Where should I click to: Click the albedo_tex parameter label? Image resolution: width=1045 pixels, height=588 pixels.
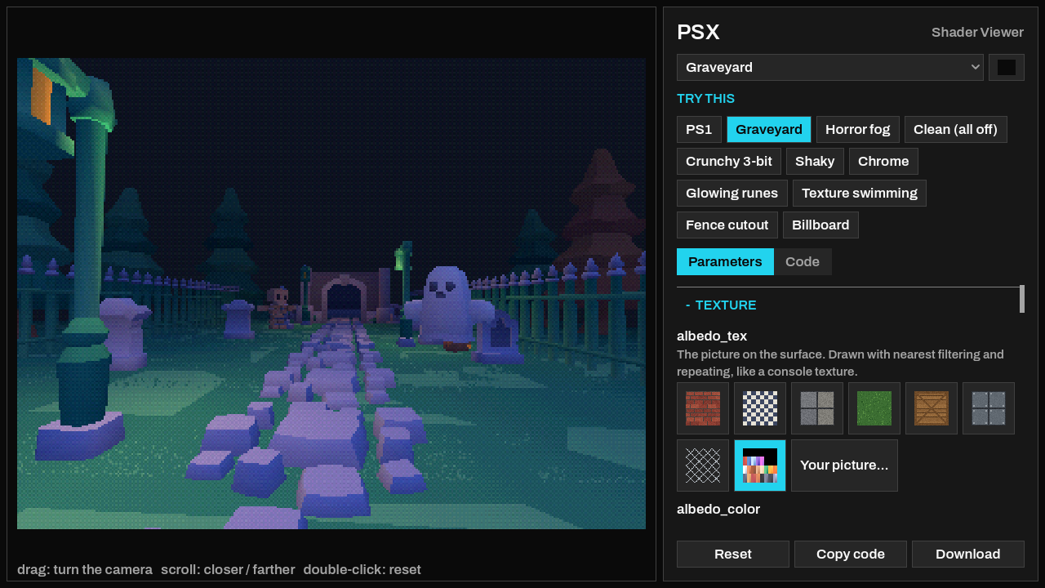(x=712, y=336)
